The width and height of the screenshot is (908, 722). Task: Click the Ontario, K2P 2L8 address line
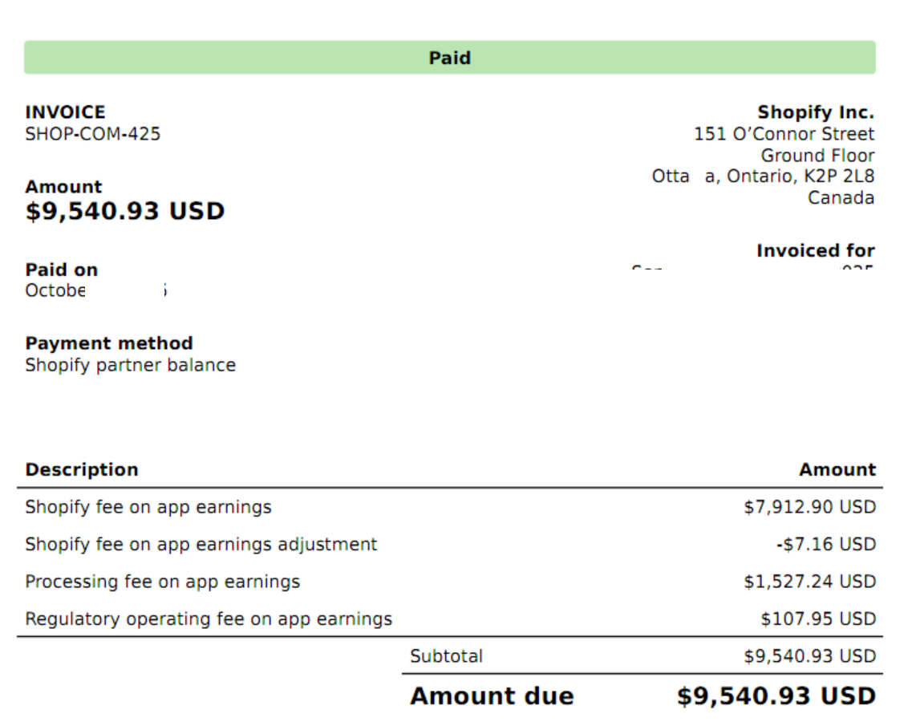[x=763, y=176]
